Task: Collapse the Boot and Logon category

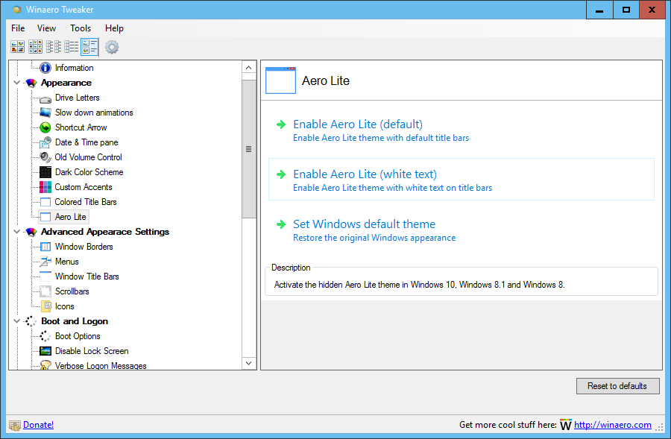Action: pyautogui.click(x=16, y=321)
